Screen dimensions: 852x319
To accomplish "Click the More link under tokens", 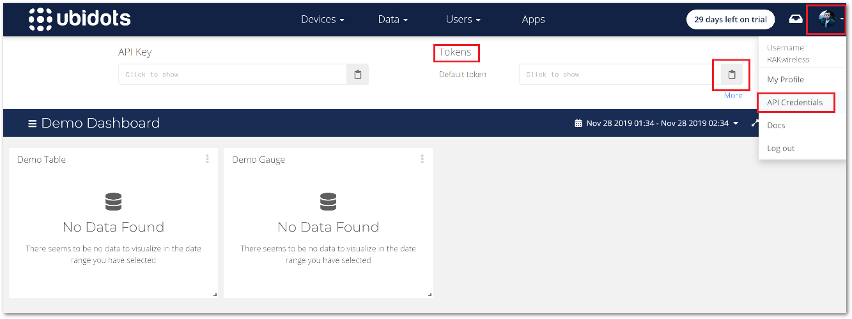I will pyautogui.click(x=733, y=96).
